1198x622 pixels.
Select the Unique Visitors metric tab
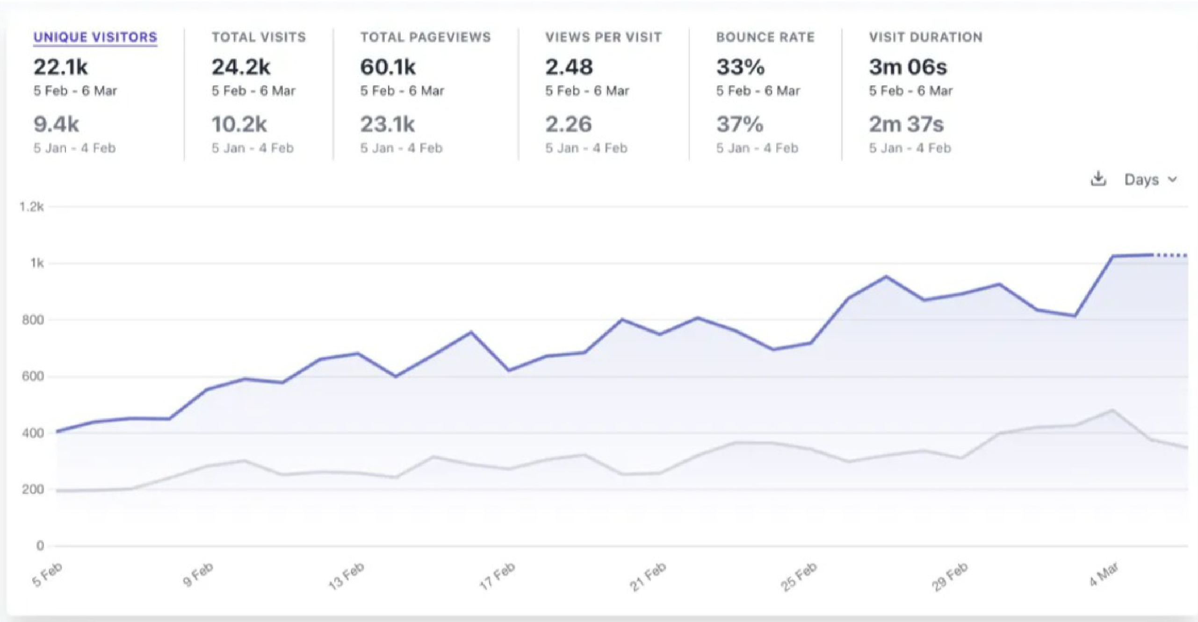point(95,37)
